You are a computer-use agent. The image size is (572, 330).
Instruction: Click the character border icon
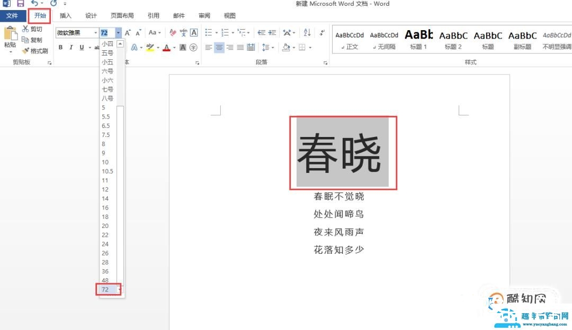point(194,32)
